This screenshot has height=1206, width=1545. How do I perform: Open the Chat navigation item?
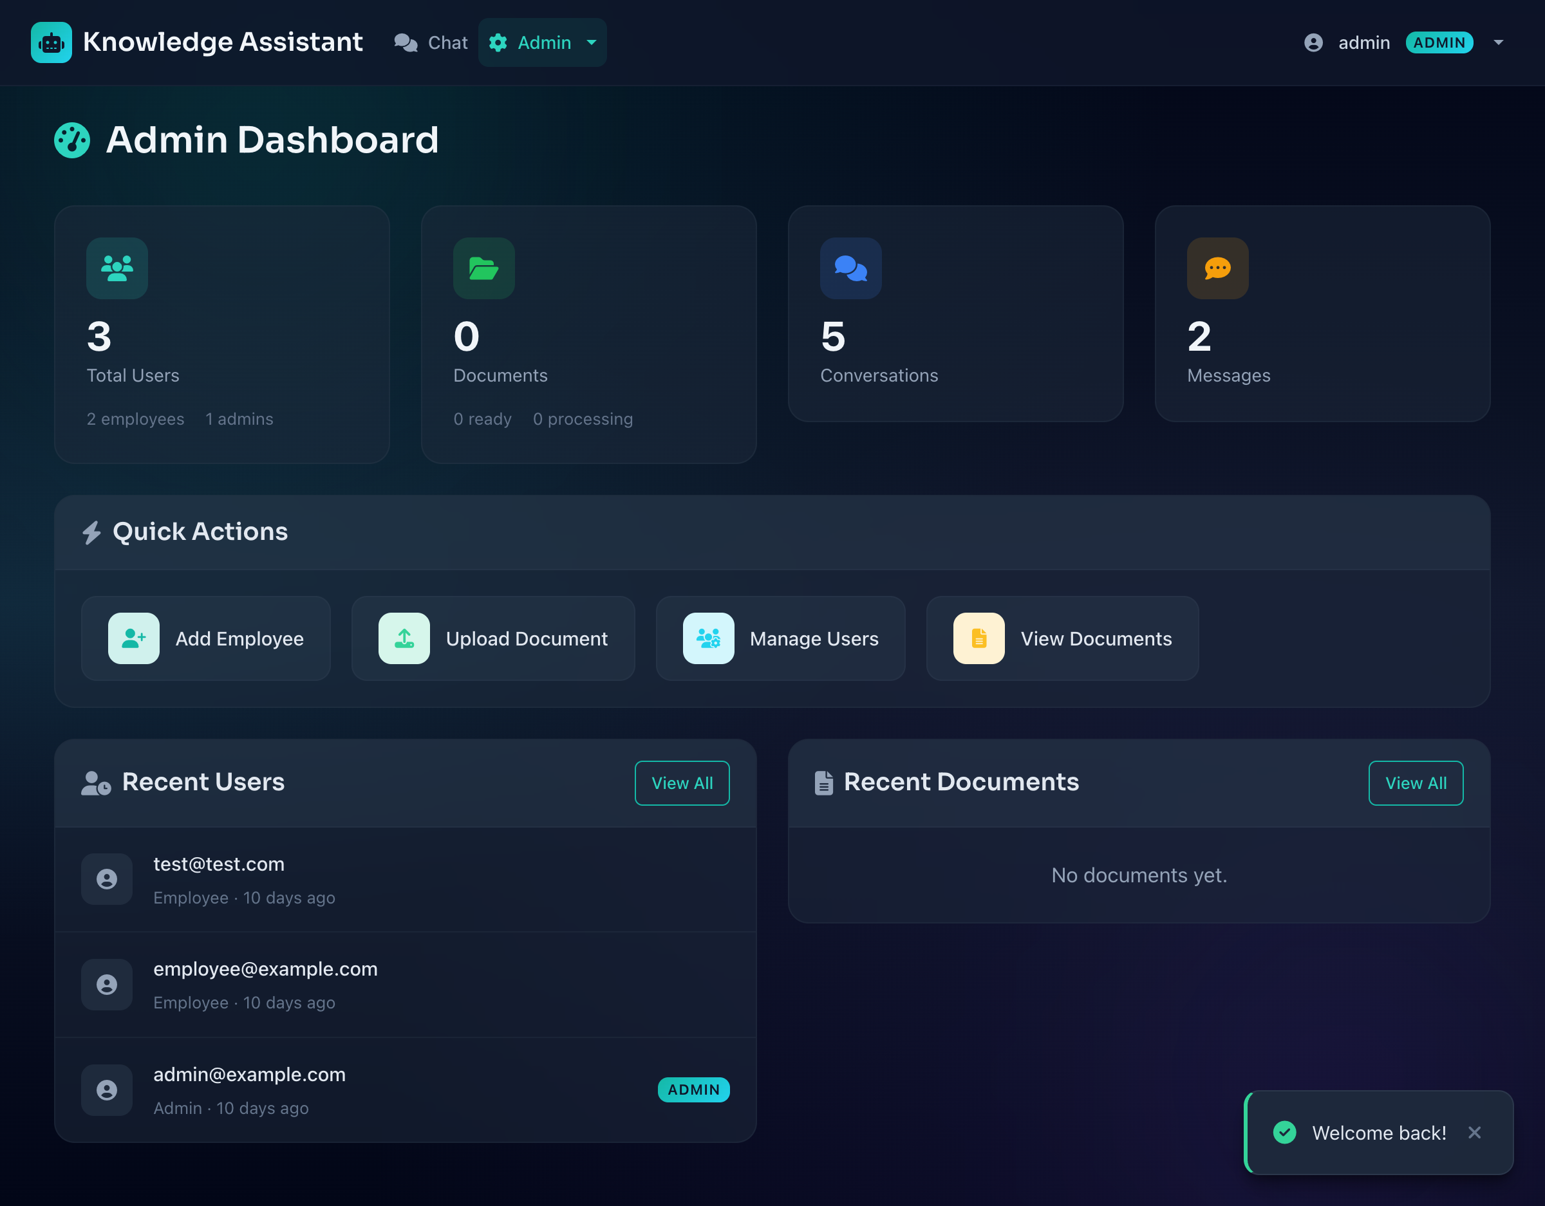tap(431, 43)
